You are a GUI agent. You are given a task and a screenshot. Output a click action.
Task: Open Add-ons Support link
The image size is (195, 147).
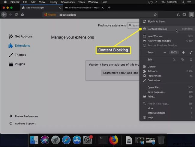(22, 124)
